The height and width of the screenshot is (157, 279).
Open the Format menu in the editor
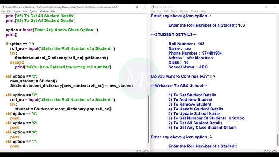[x=17, y=11]
